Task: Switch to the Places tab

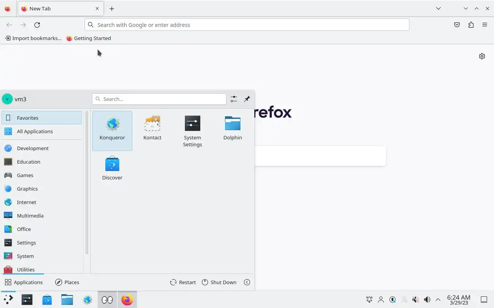Action: point(67,282)
